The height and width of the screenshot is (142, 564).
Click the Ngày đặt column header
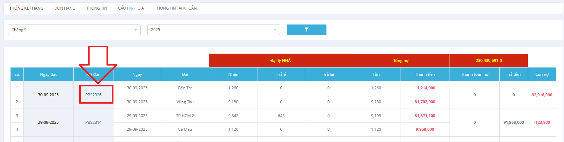48,74
